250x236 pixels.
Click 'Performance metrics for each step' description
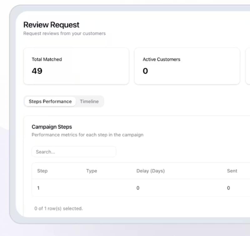tap(87, 135)
